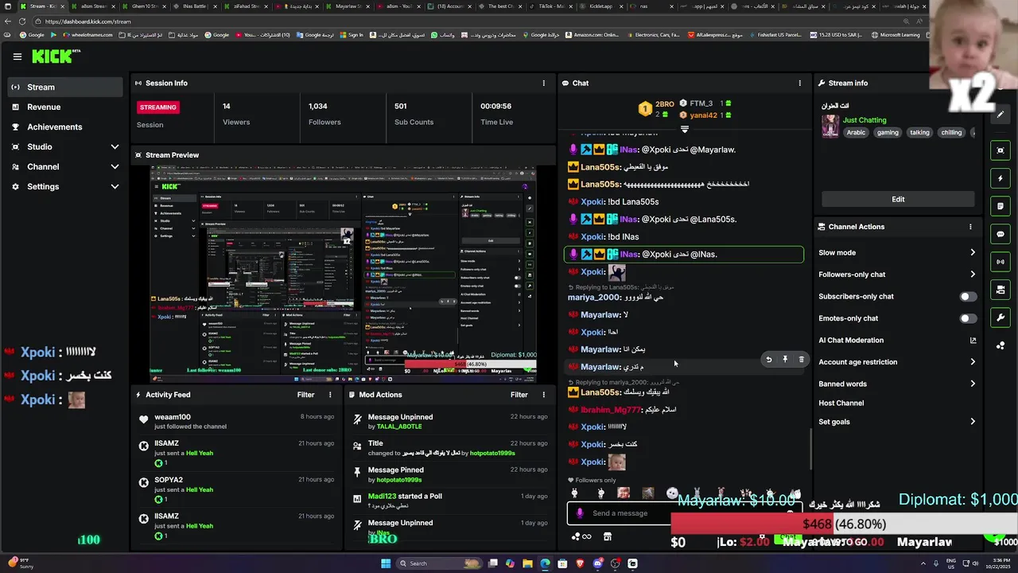Go to Revenue in sidebar
Viewport: 1018px width, 573px height.
65,107
